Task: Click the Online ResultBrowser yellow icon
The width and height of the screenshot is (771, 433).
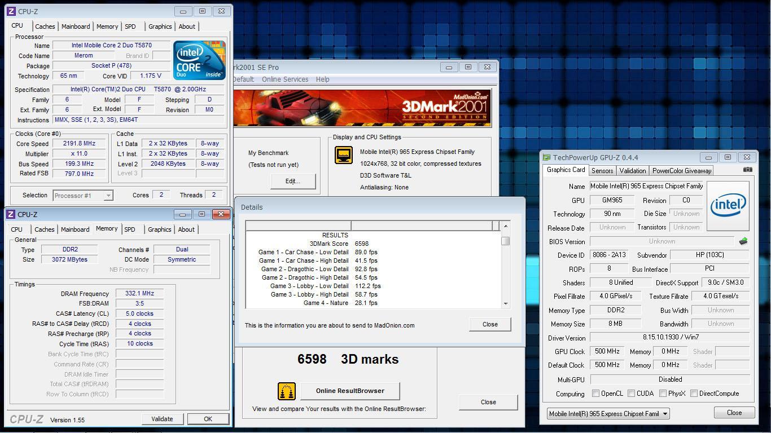Action: (x=287, y=391)
